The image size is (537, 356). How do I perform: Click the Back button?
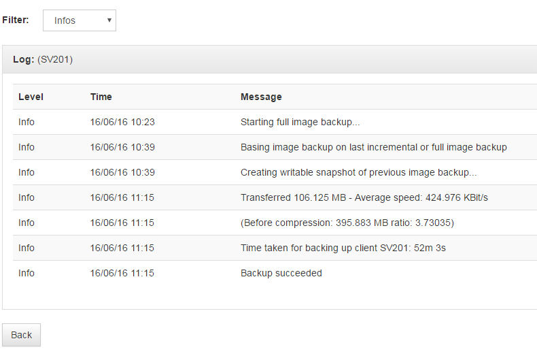point(21,335)
